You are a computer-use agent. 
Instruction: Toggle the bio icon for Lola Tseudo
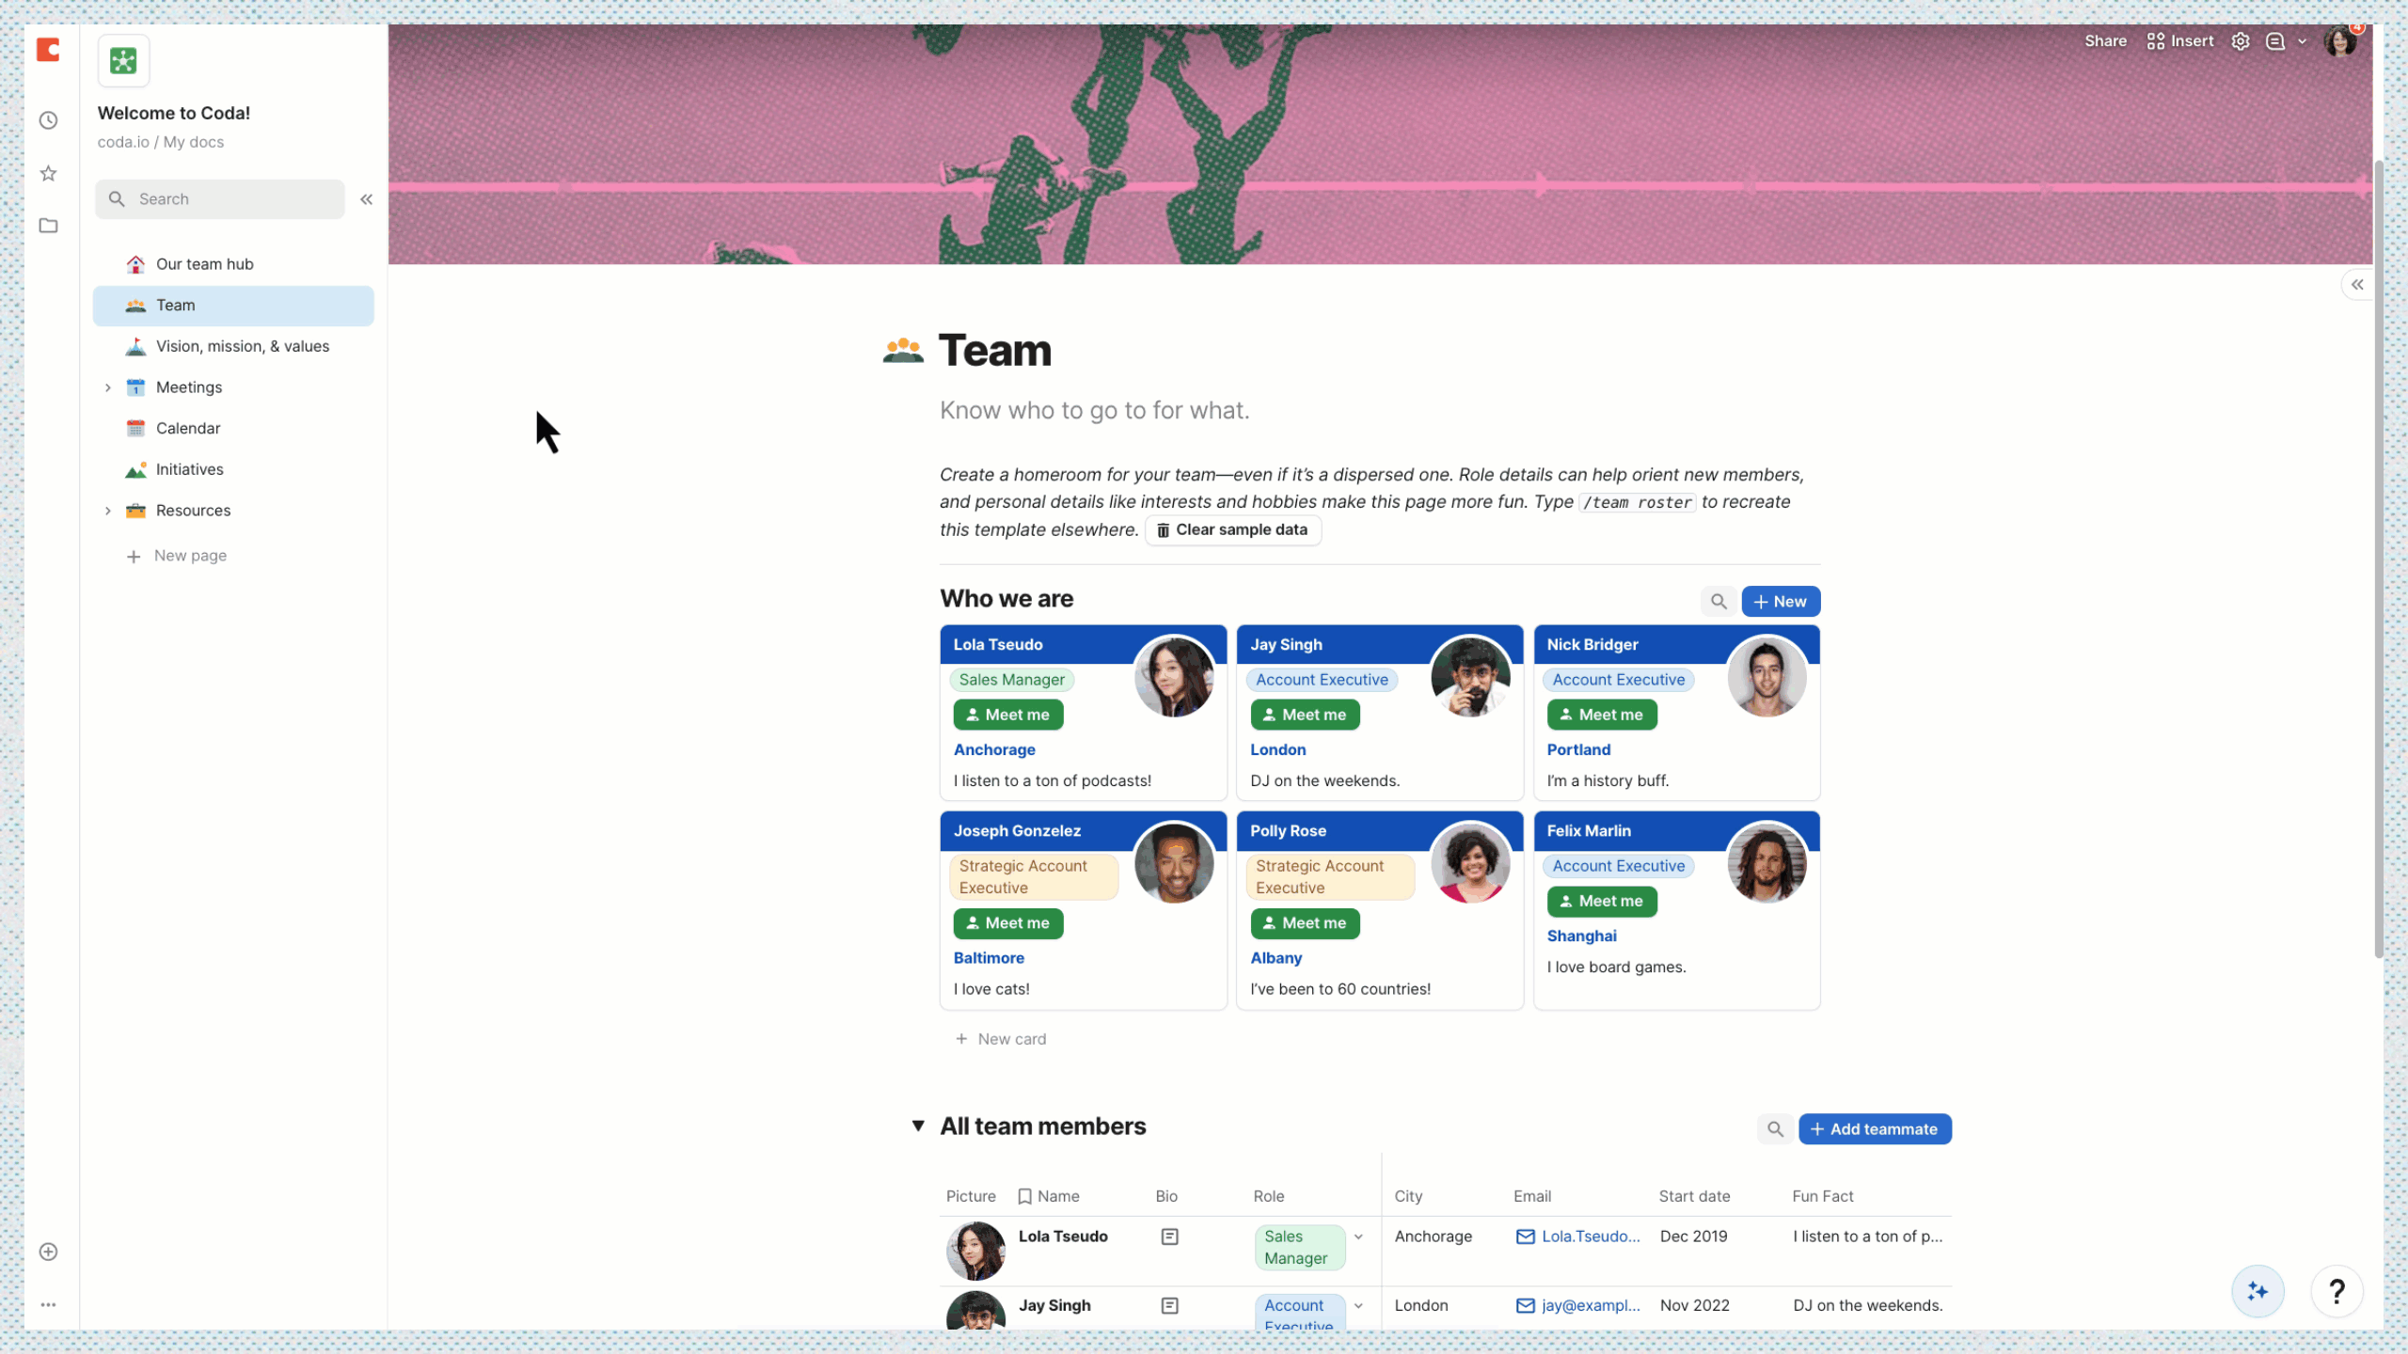[x=1171, y=1236]
